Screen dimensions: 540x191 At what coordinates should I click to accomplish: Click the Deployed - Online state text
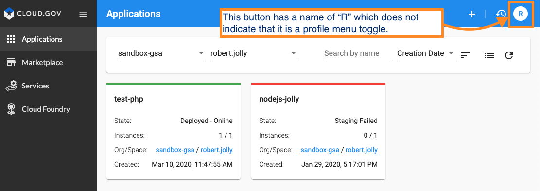point(207,121)
